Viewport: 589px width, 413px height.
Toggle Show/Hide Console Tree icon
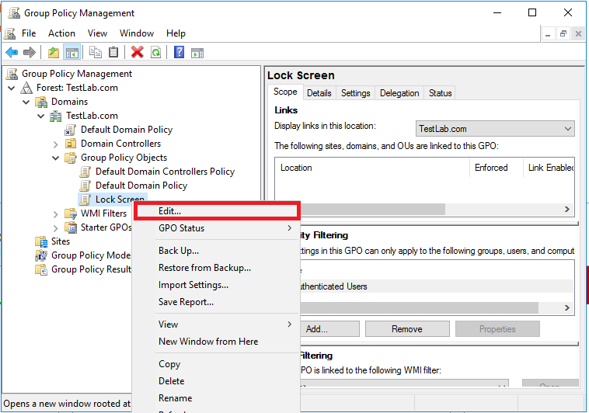coord(72,52)
